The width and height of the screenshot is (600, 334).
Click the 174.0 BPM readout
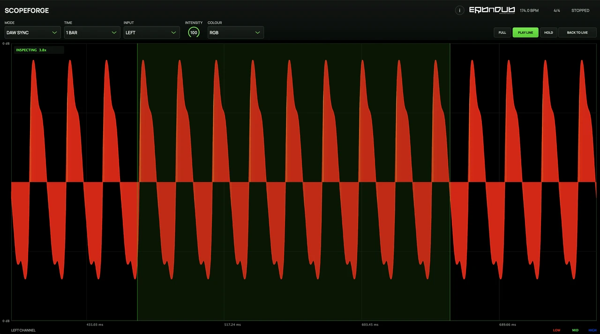529,10
